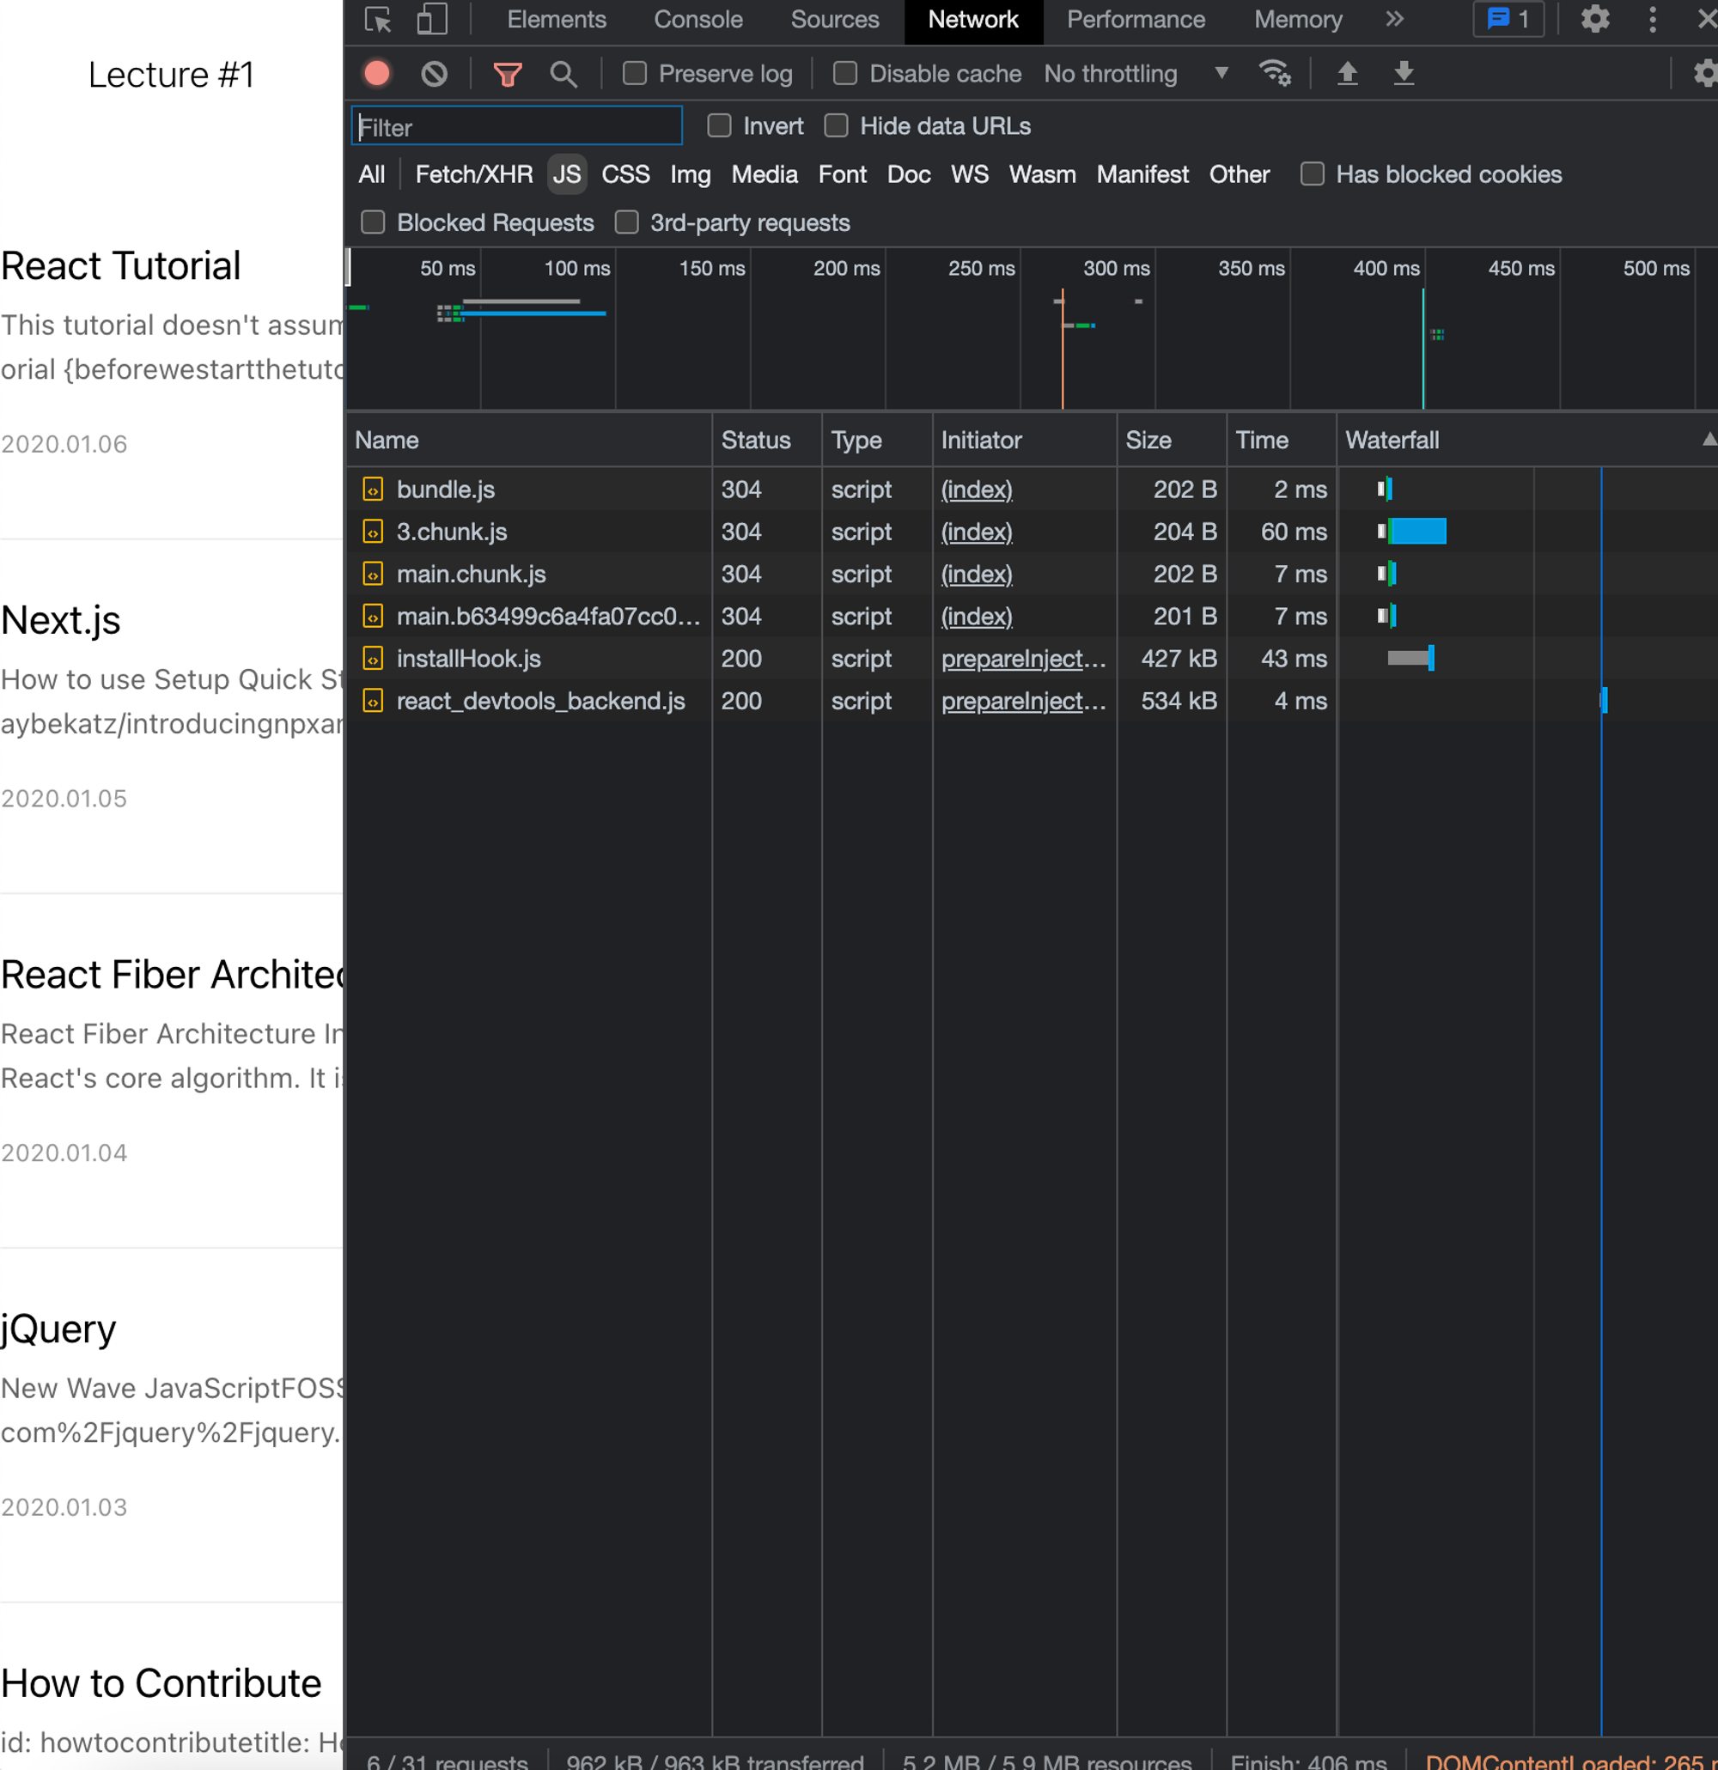Open prepareInject initiator for react_devtools_backend.js

(x=1023, y=701)
